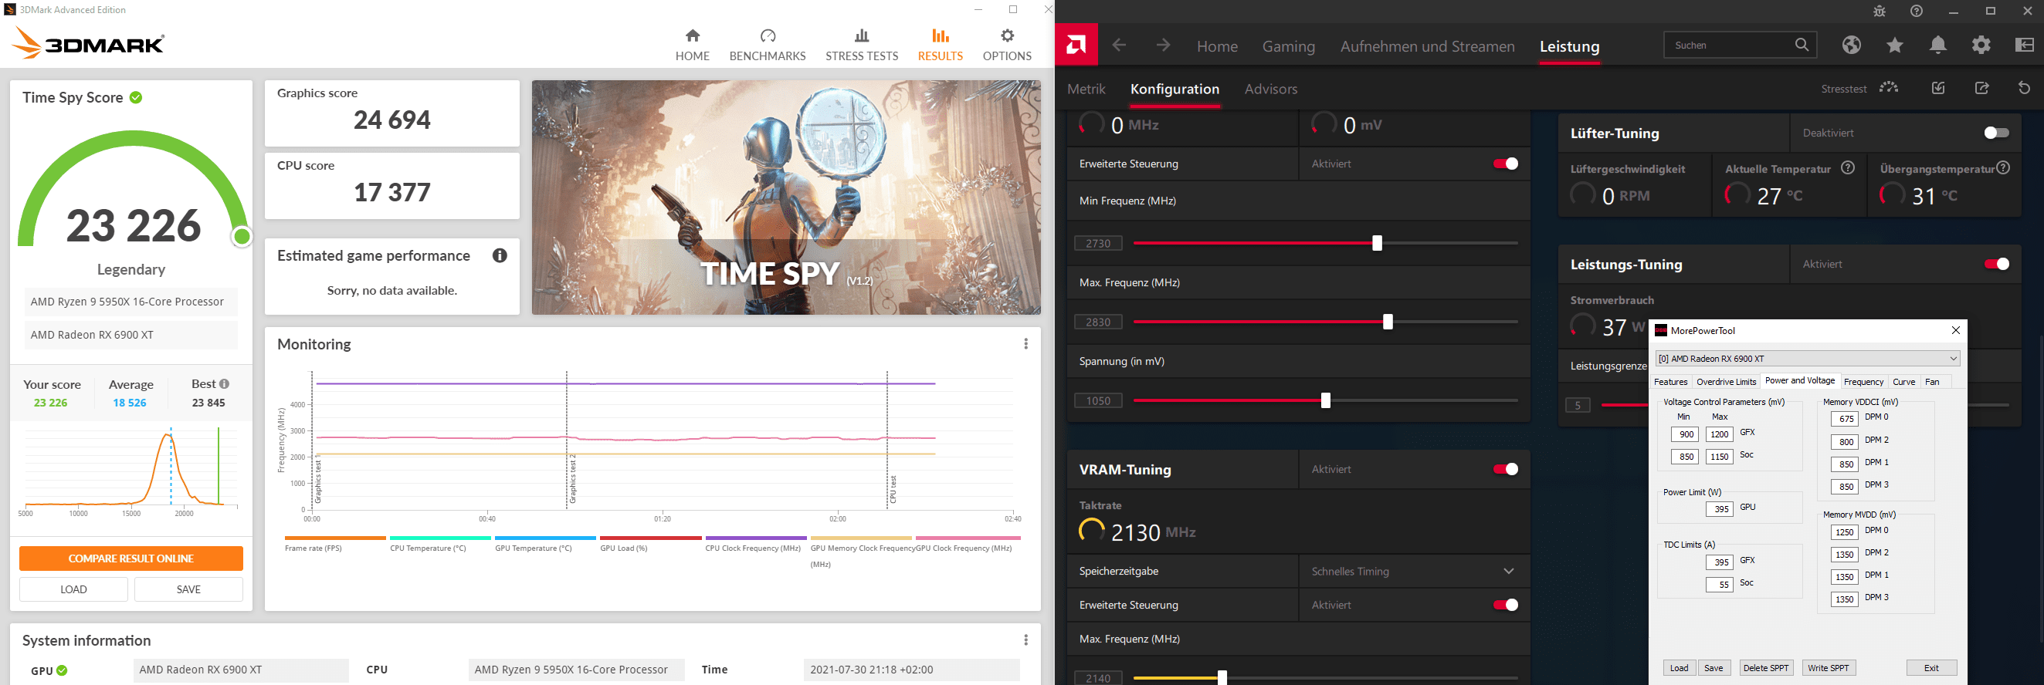2044x685 pixels.
Task: Click COMPARE RESULT ONLINE button
Action: (x=131, y=558)
